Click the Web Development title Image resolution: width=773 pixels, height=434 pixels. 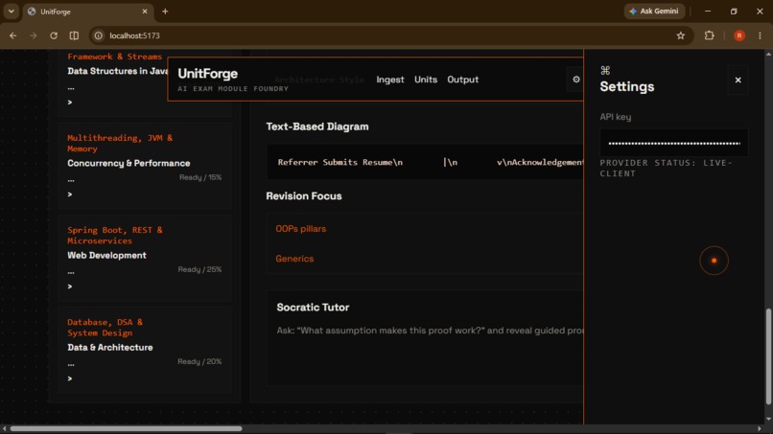click(107, 255)
